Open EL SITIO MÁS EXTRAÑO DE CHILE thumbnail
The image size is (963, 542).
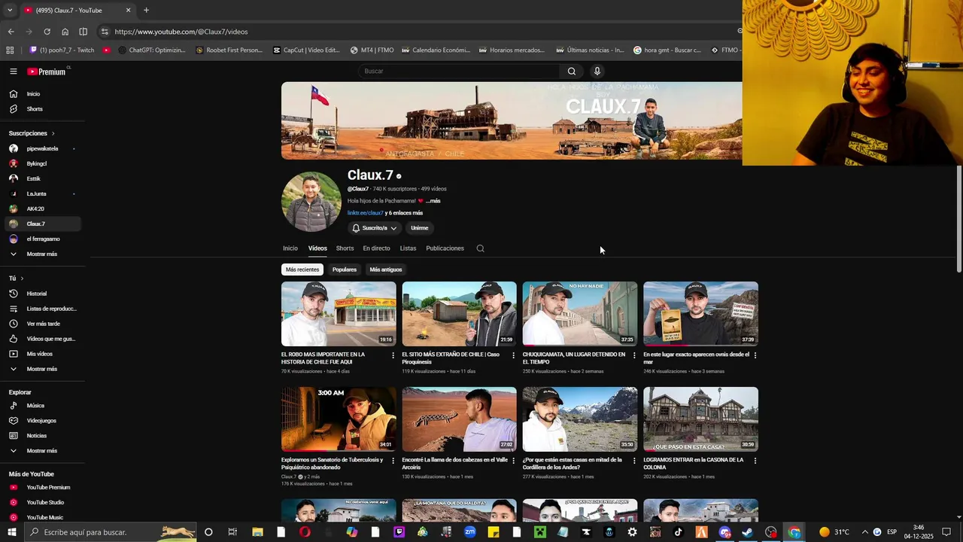(459, 314)
